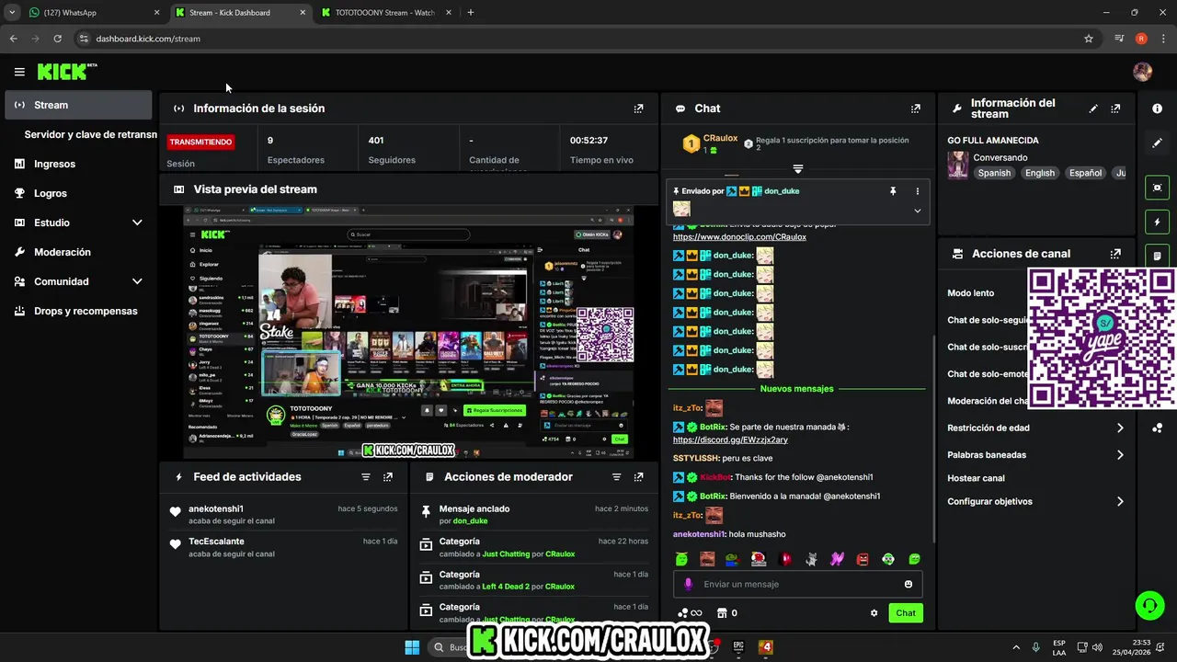1177x662 pixels.
Task: Reload the browser page
Action: pos(58,39)
